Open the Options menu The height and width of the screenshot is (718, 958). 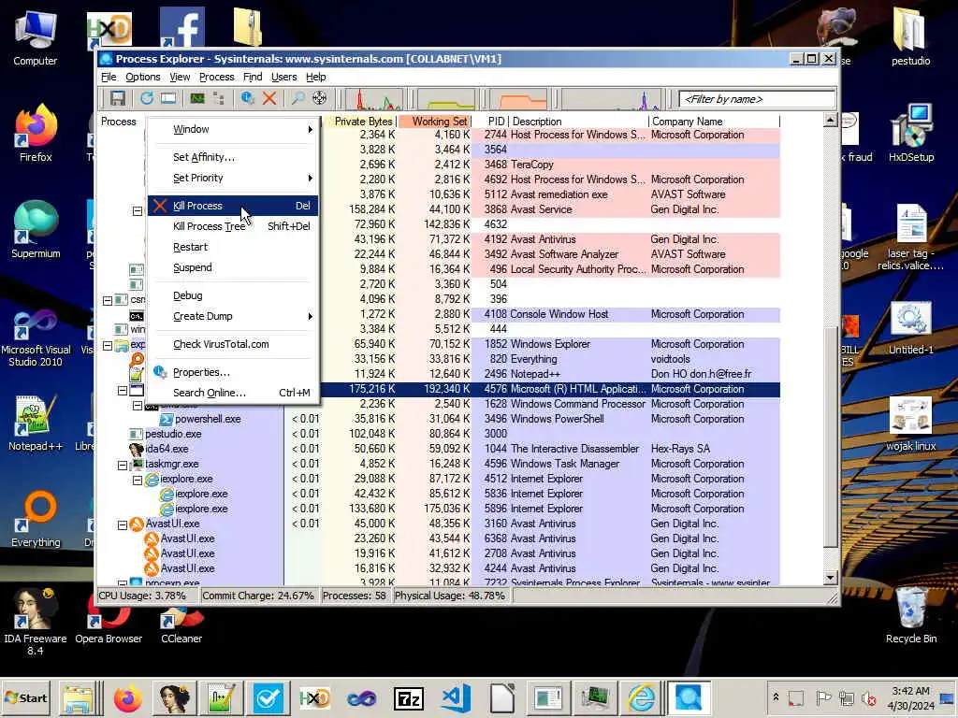[143, 77]
